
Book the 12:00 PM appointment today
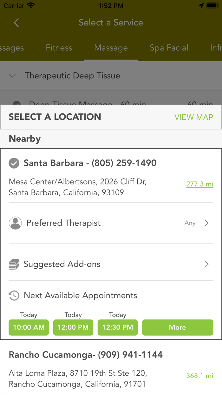tap(73, 327)
